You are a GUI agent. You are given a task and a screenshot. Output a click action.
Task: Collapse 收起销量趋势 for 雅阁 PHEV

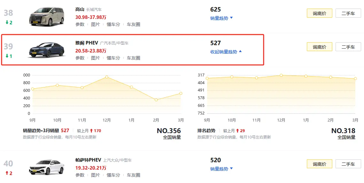pyautogui.click(x=226, y=52)
